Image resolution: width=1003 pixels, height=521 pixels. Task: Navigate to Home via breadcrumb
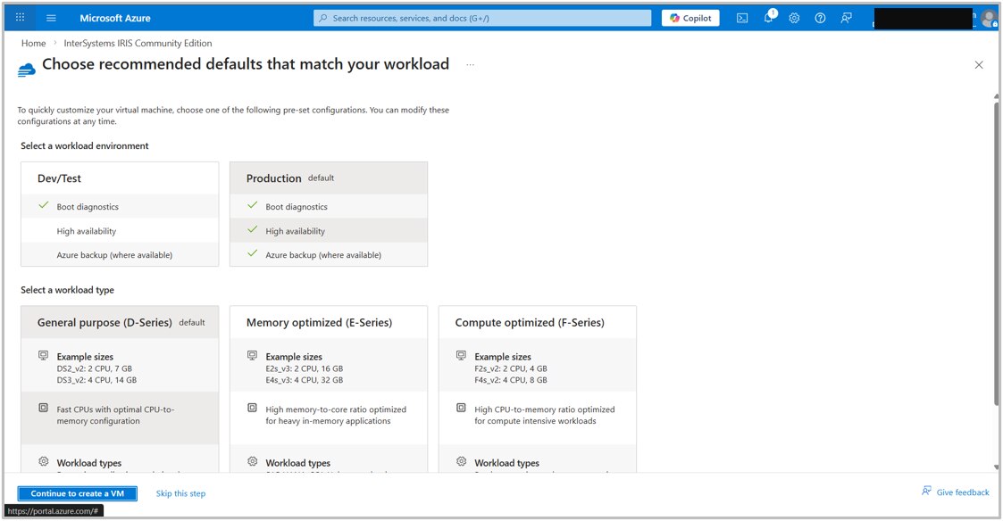(x=33, y=43)
